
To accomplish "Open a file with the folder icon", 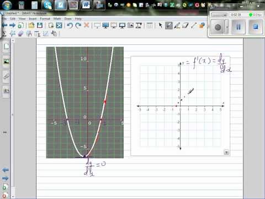I will pyautogui.click(x=31, y=25).
